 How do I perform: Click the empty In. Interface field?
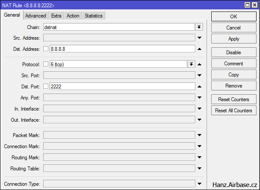(x=119, y=108)
